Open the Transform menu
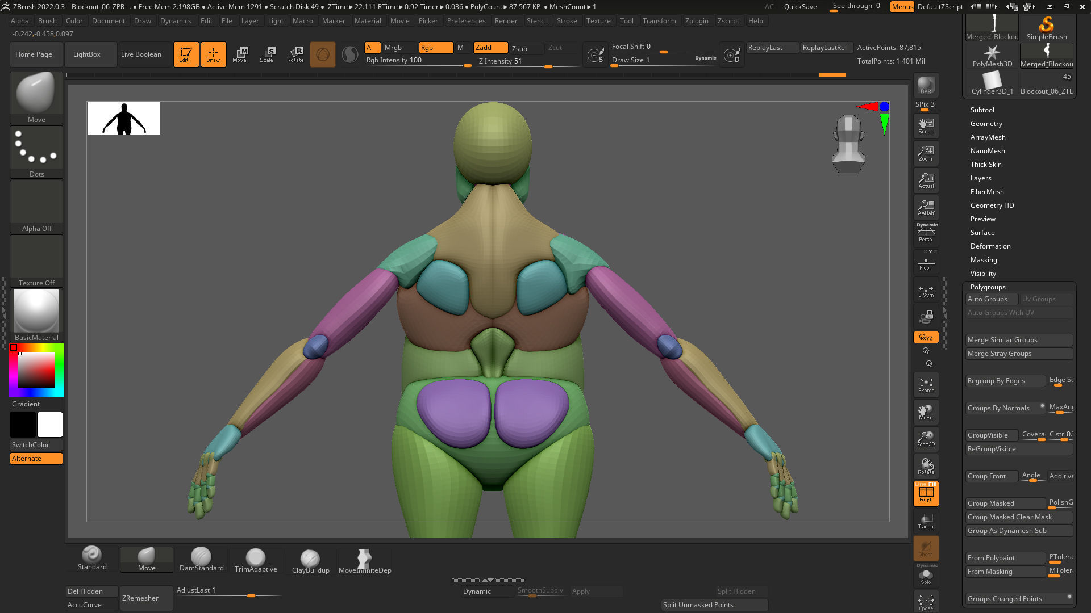 pyautogui.click(x=659, y=21)
